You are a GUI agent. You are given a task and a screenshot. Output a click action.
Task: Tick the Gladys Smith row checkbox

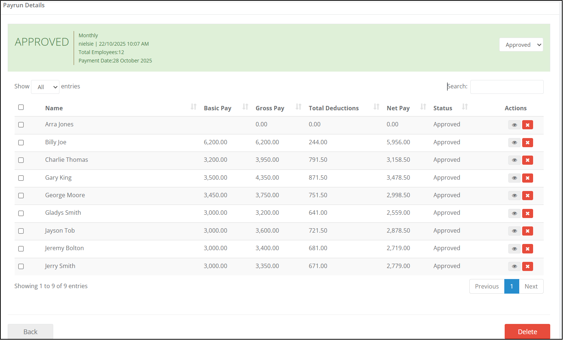pyautogui.click(x=21, y=213)
